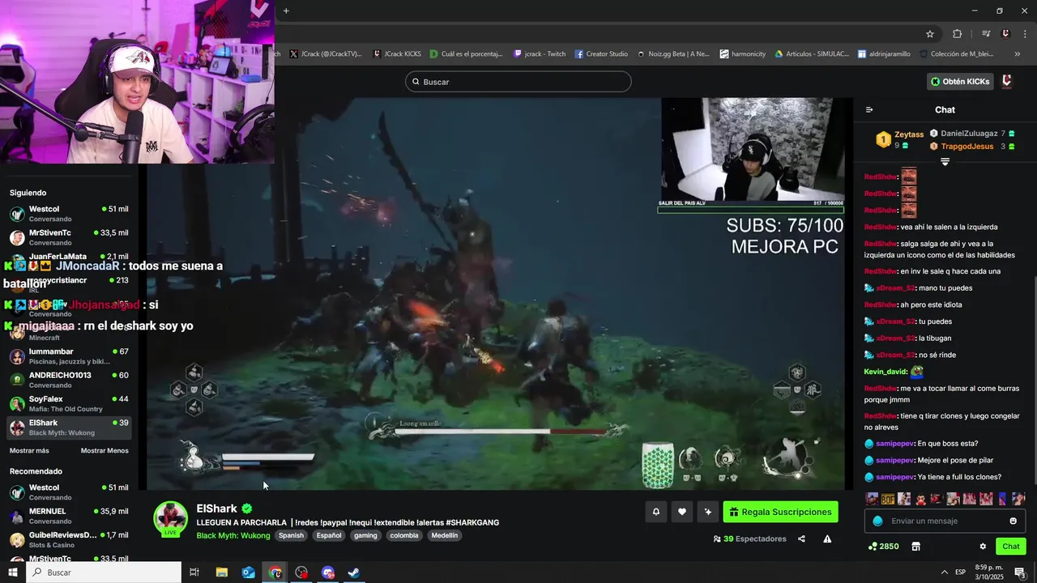The image size is (1037, 583).
Task: Open ANDREICHO1013 channel in sidebar
Action: (x=69, y=380)
